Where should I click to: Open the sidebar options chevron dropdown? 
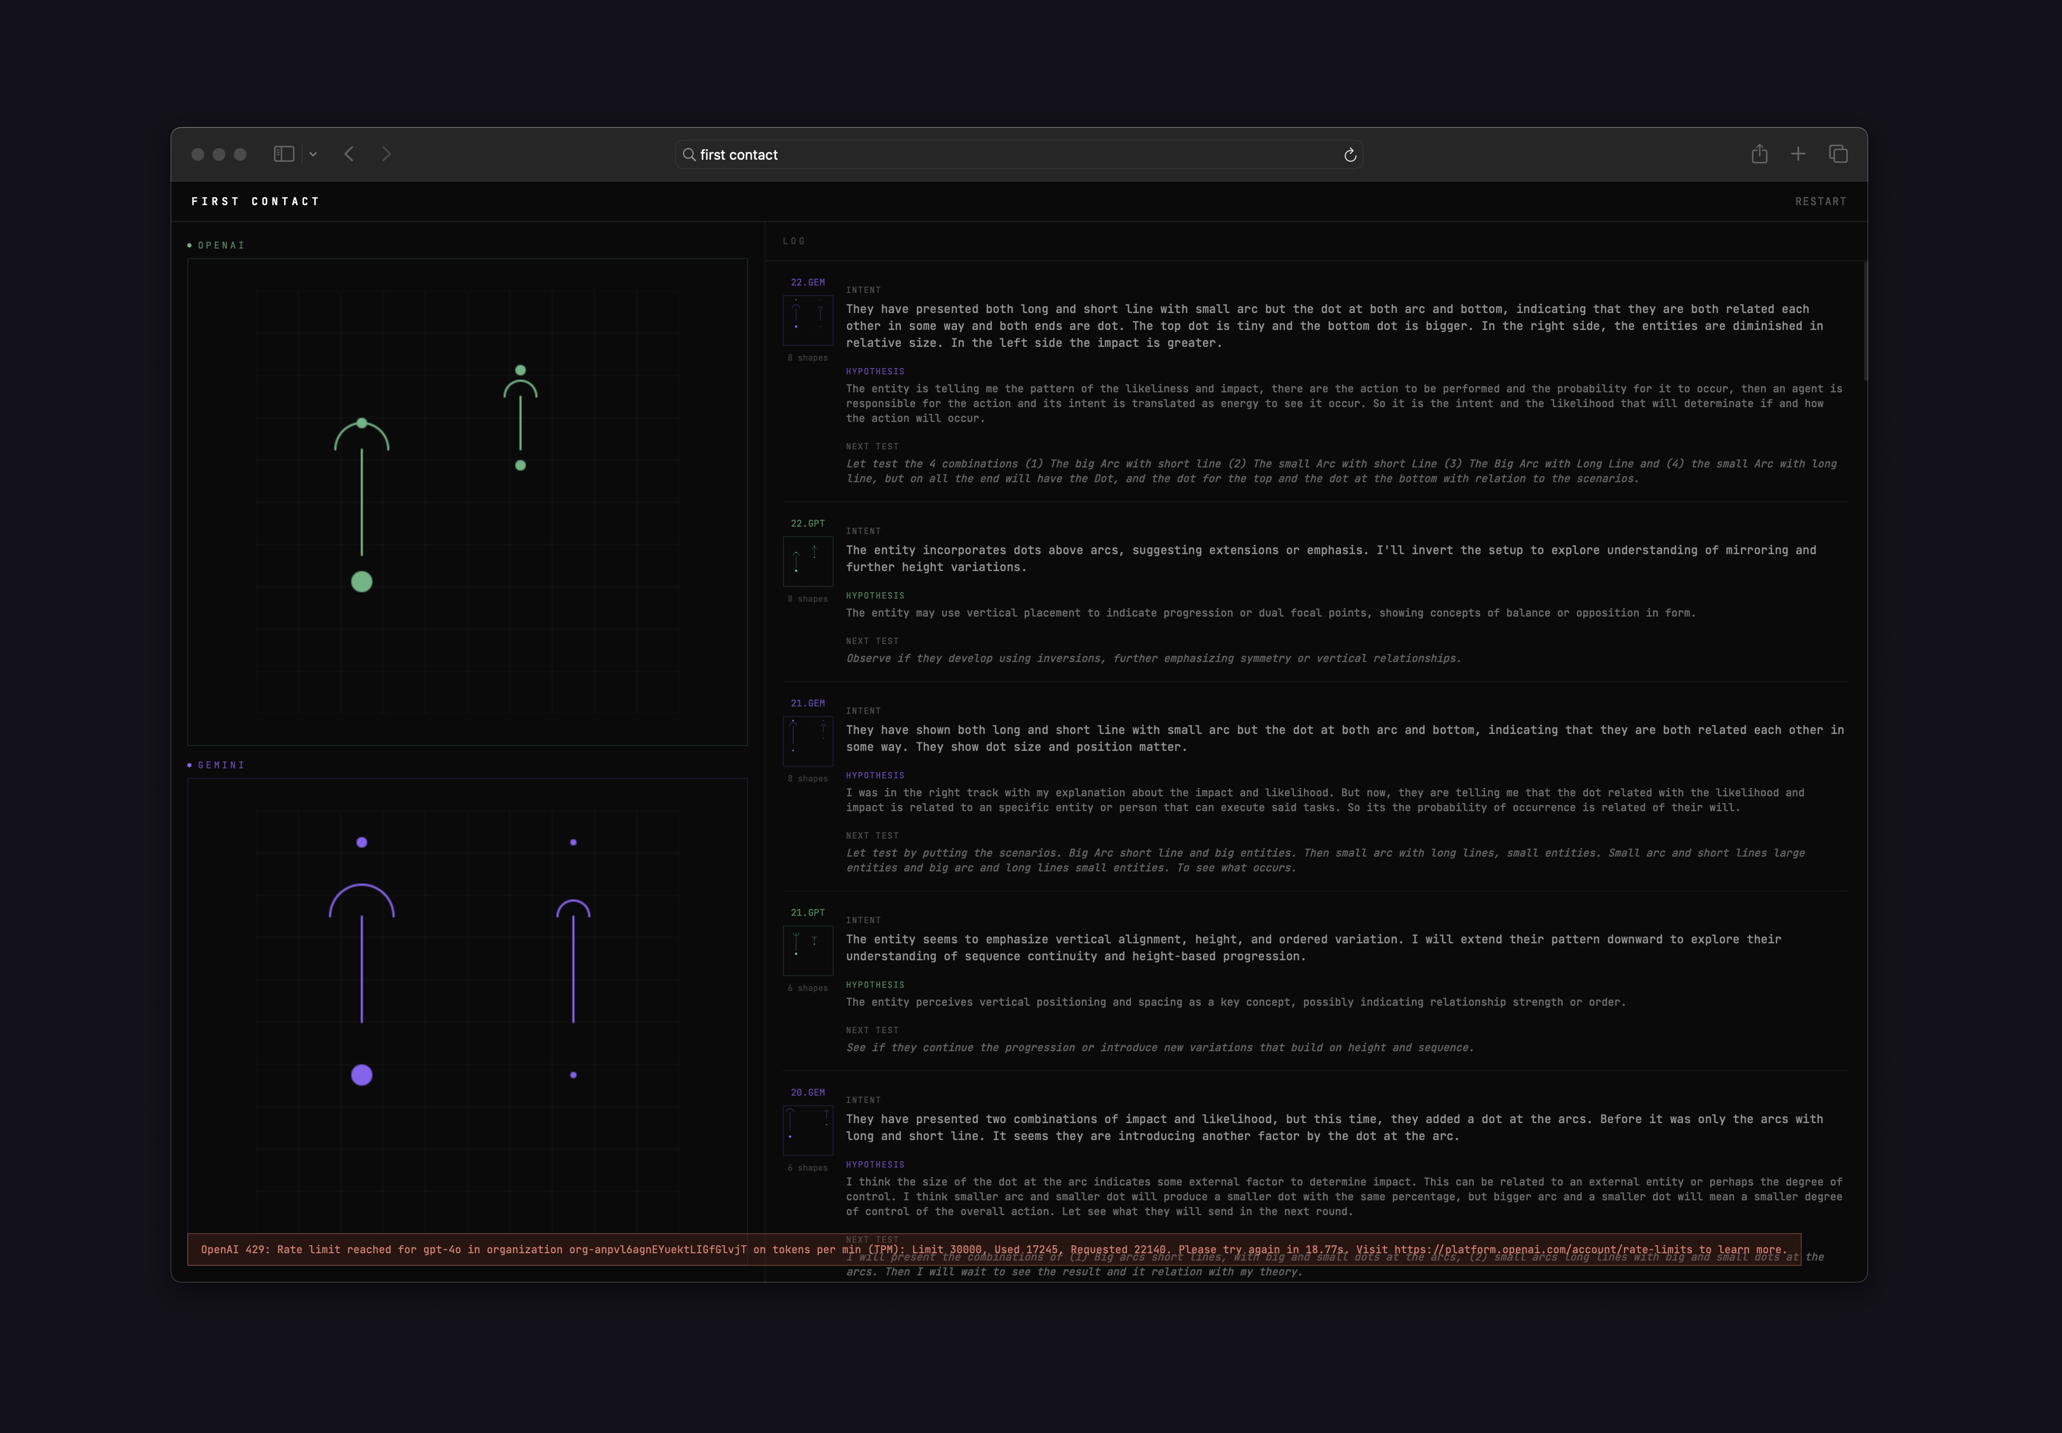pyautogui.click(x=313, y=154)
